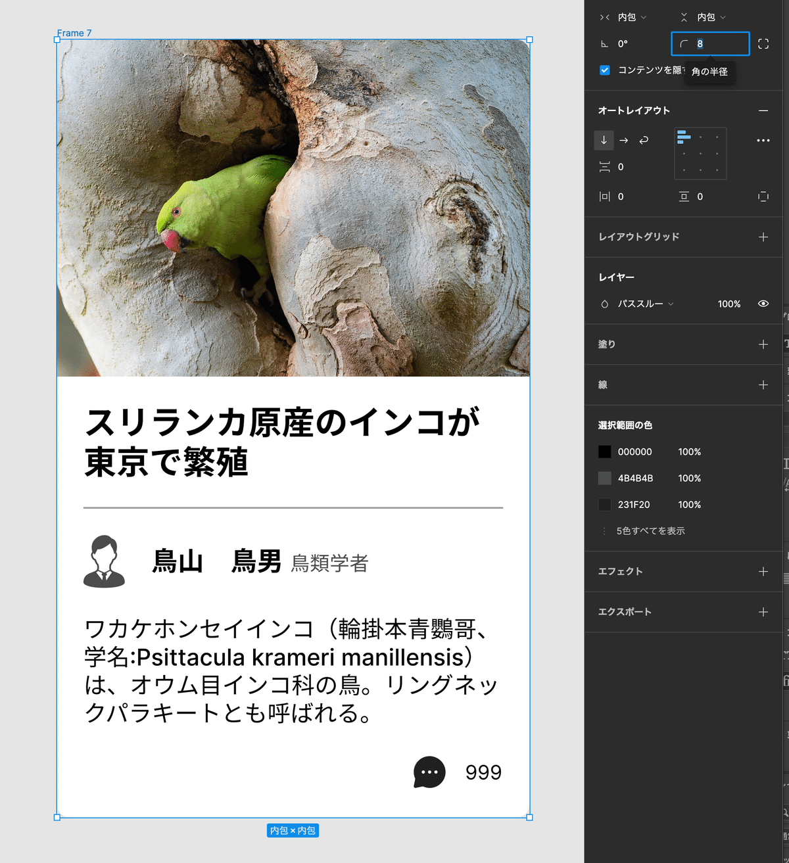
Task: Add an effect with plus icon
Action: coord(763,571)
